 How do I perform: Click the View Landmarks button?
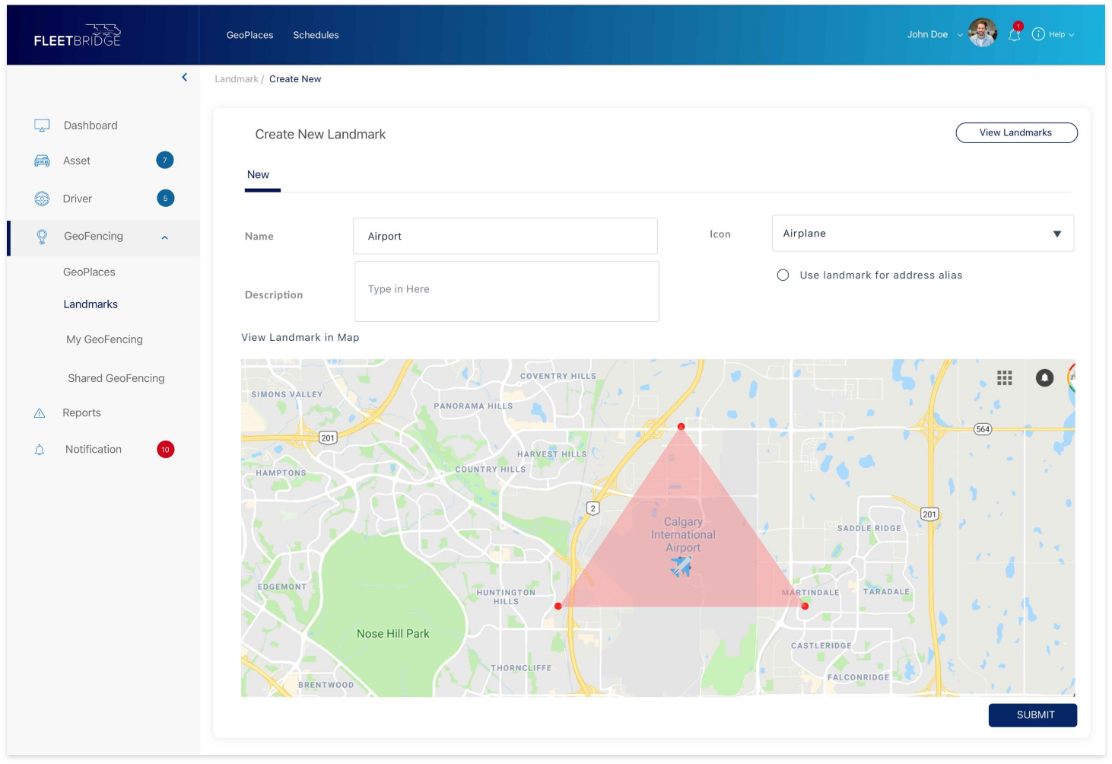(1015, 132)
